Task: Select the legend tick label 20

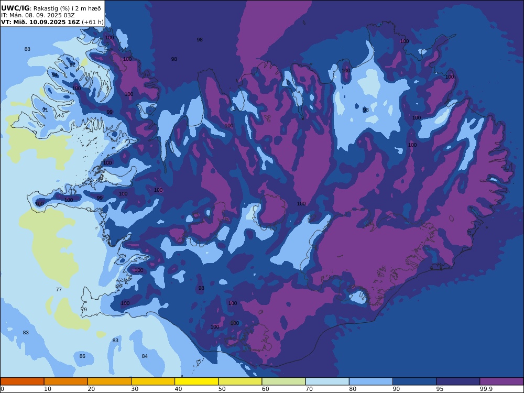Action: pos(91,389)
